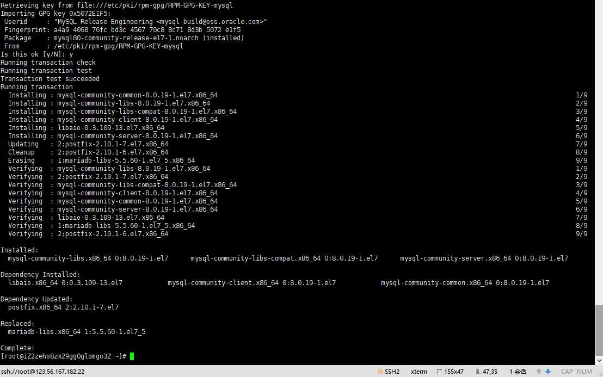Image resolution: width=603 pixels, height=377 pixels.
Task: Click 'Installing : mysql-community-common-8.0.19-1' line
Action: click(x=113, y=95)
